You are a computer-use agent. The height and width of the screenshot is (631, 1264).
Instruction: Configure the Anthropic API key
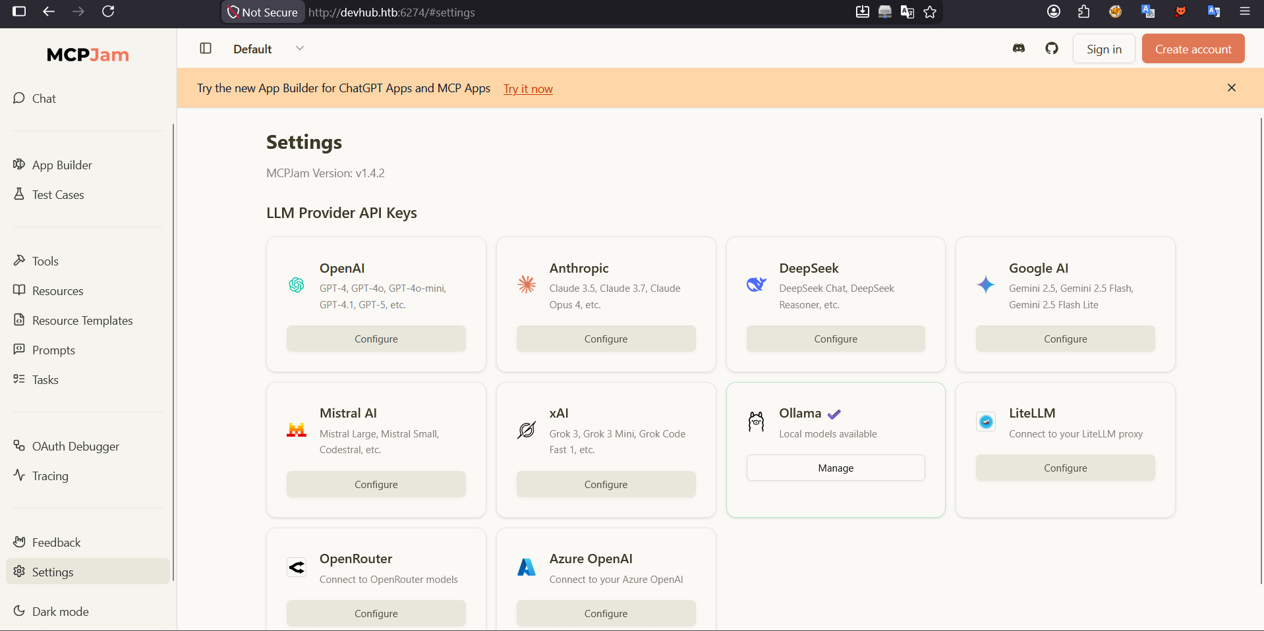click(606, 339)
